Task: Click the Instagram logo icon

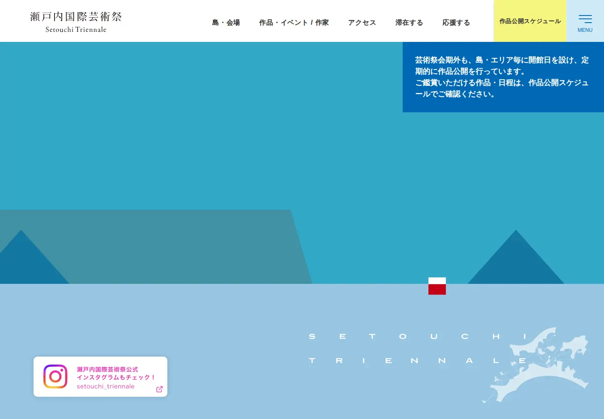Action: pos(55,376)
